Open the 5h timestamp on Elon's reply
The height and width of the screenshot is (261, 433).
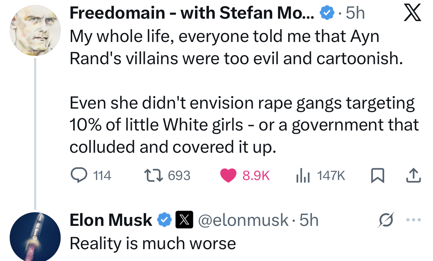pyautogui.click(x=310, y=220)
